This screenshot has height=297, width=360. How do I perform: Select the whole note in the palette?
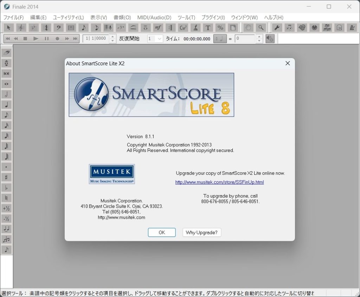coord(7,84)
